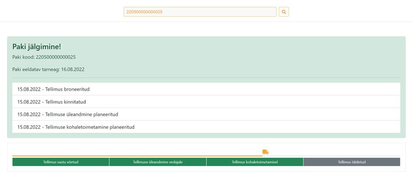This screenshot has height=175, width=413.
Task: Click the Paki eeldatav tarneag date line
Action: pyautogui.click(x=48, y=70)
